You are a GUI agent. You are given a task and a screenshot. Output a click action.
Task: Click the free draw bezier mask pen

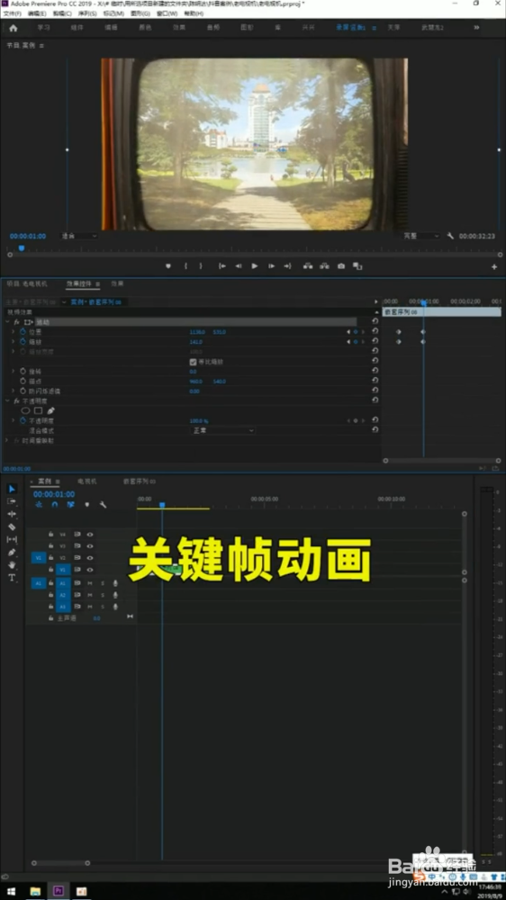coord(50,410)
